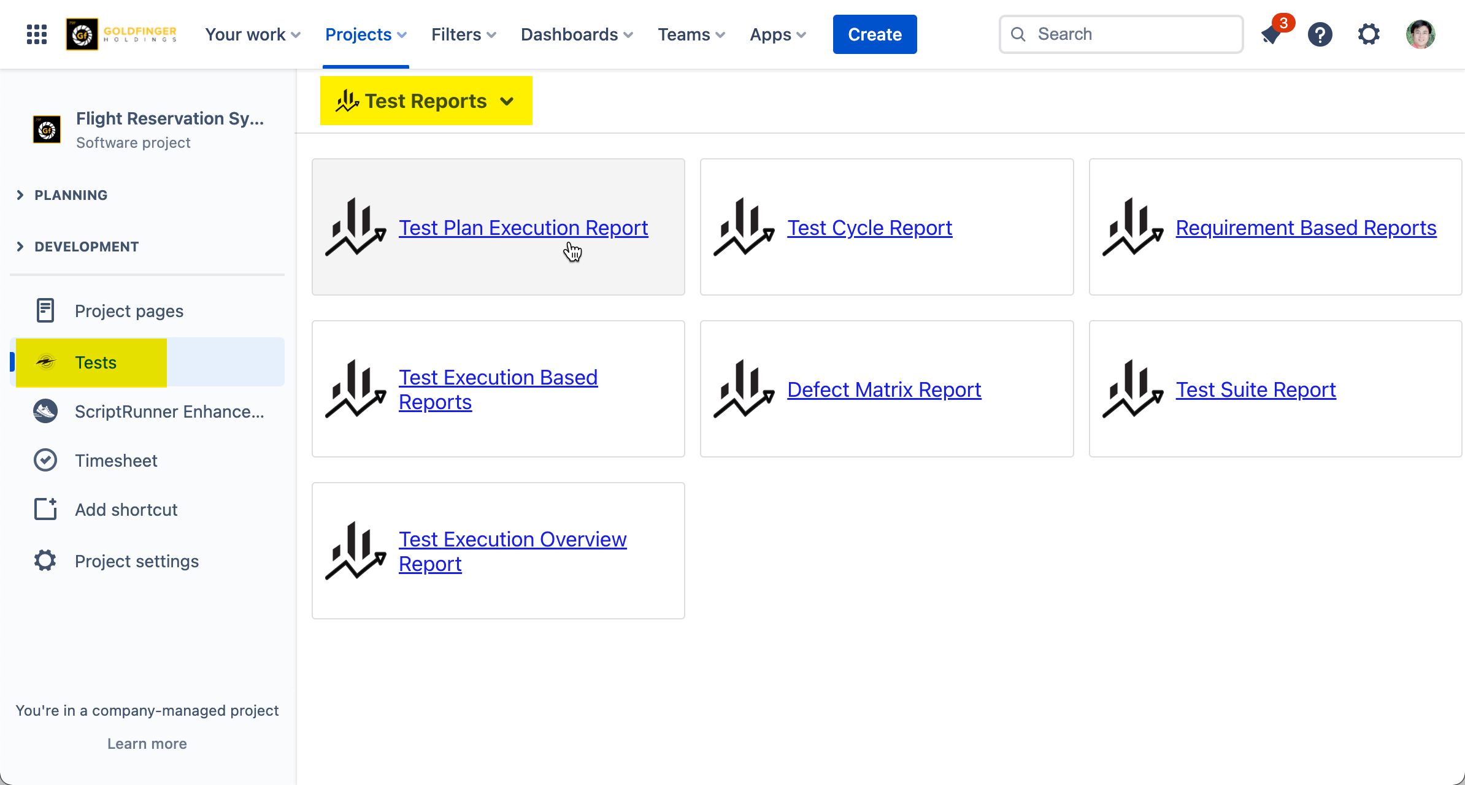Click the Goldfinger Holdings logo
Screen dimensions: 1465x785
[121, 34]
